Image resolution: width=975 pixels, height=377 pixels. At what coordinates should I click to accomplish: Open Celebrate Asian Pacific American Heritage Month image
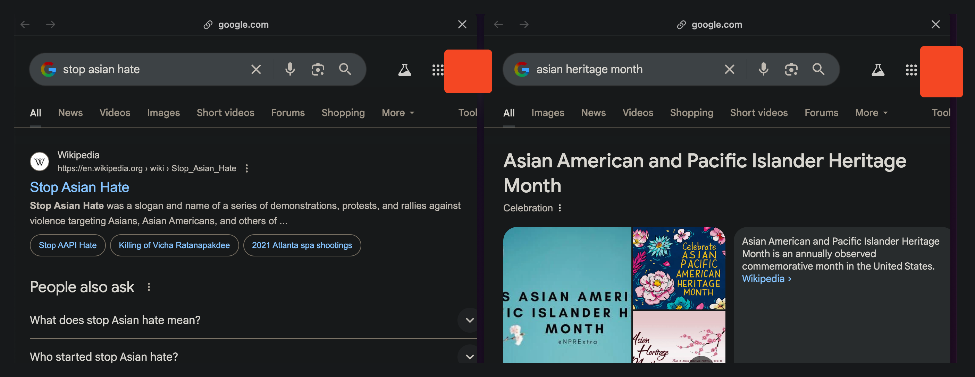[x=679, y=268]
